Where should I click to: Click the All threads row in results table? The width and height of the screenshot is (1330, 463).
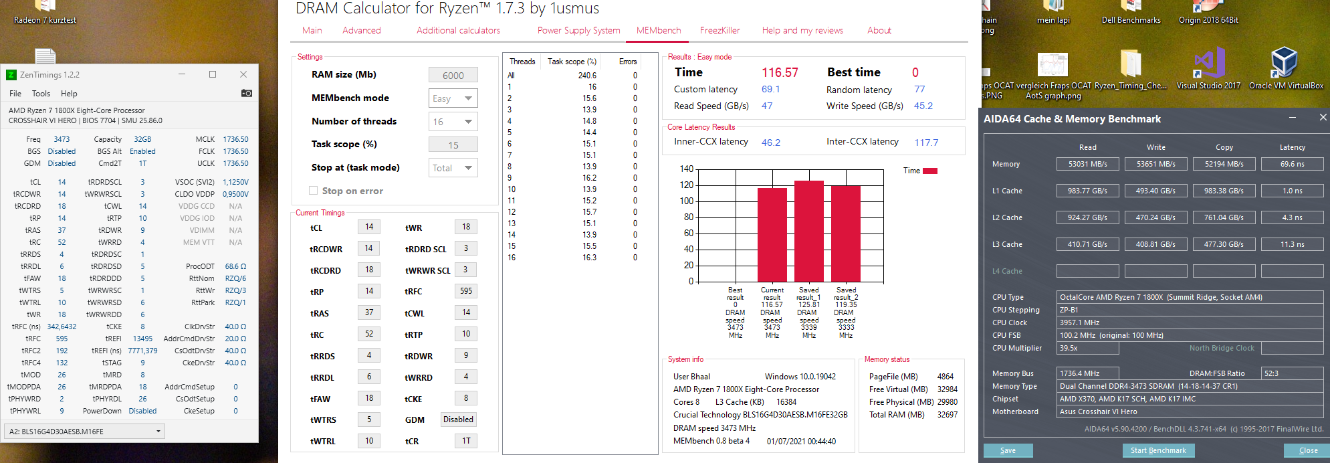click(572, 76)
